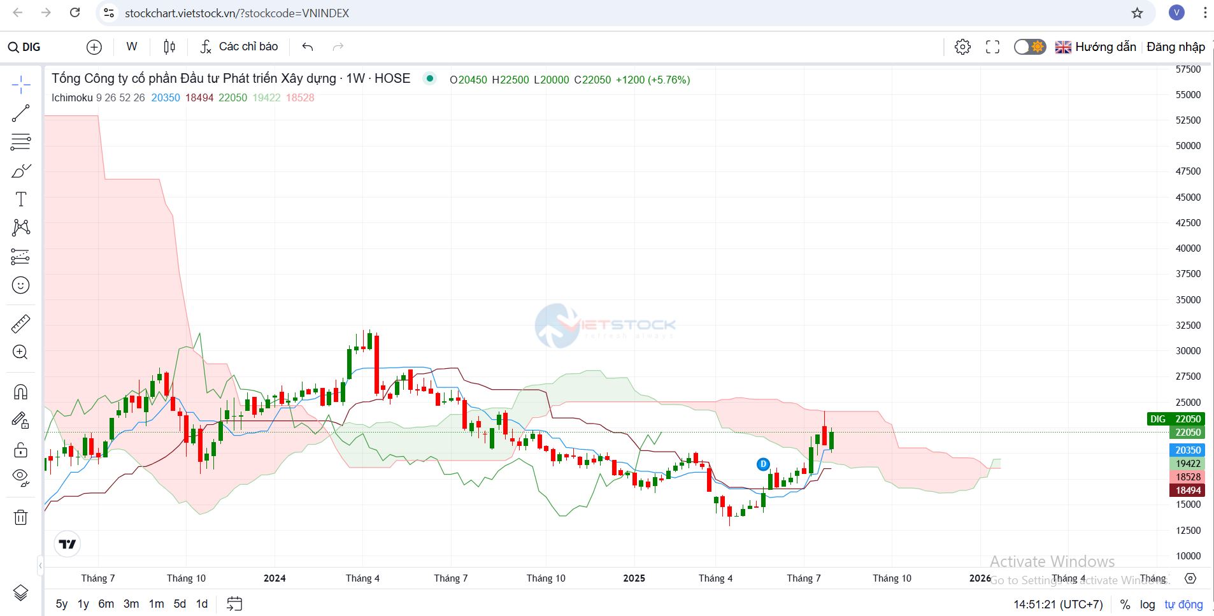Add a symbol to compare
The height and width of the screenshot is (616, 1214).
(94, 47)
